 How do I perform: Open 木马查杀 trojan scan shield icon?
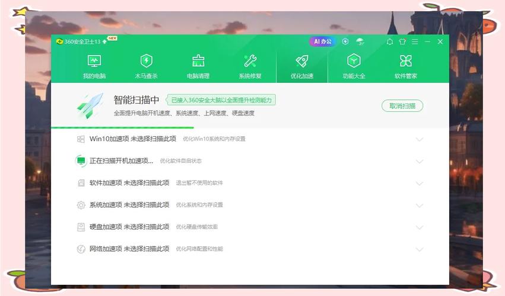[x=146, y=66]
